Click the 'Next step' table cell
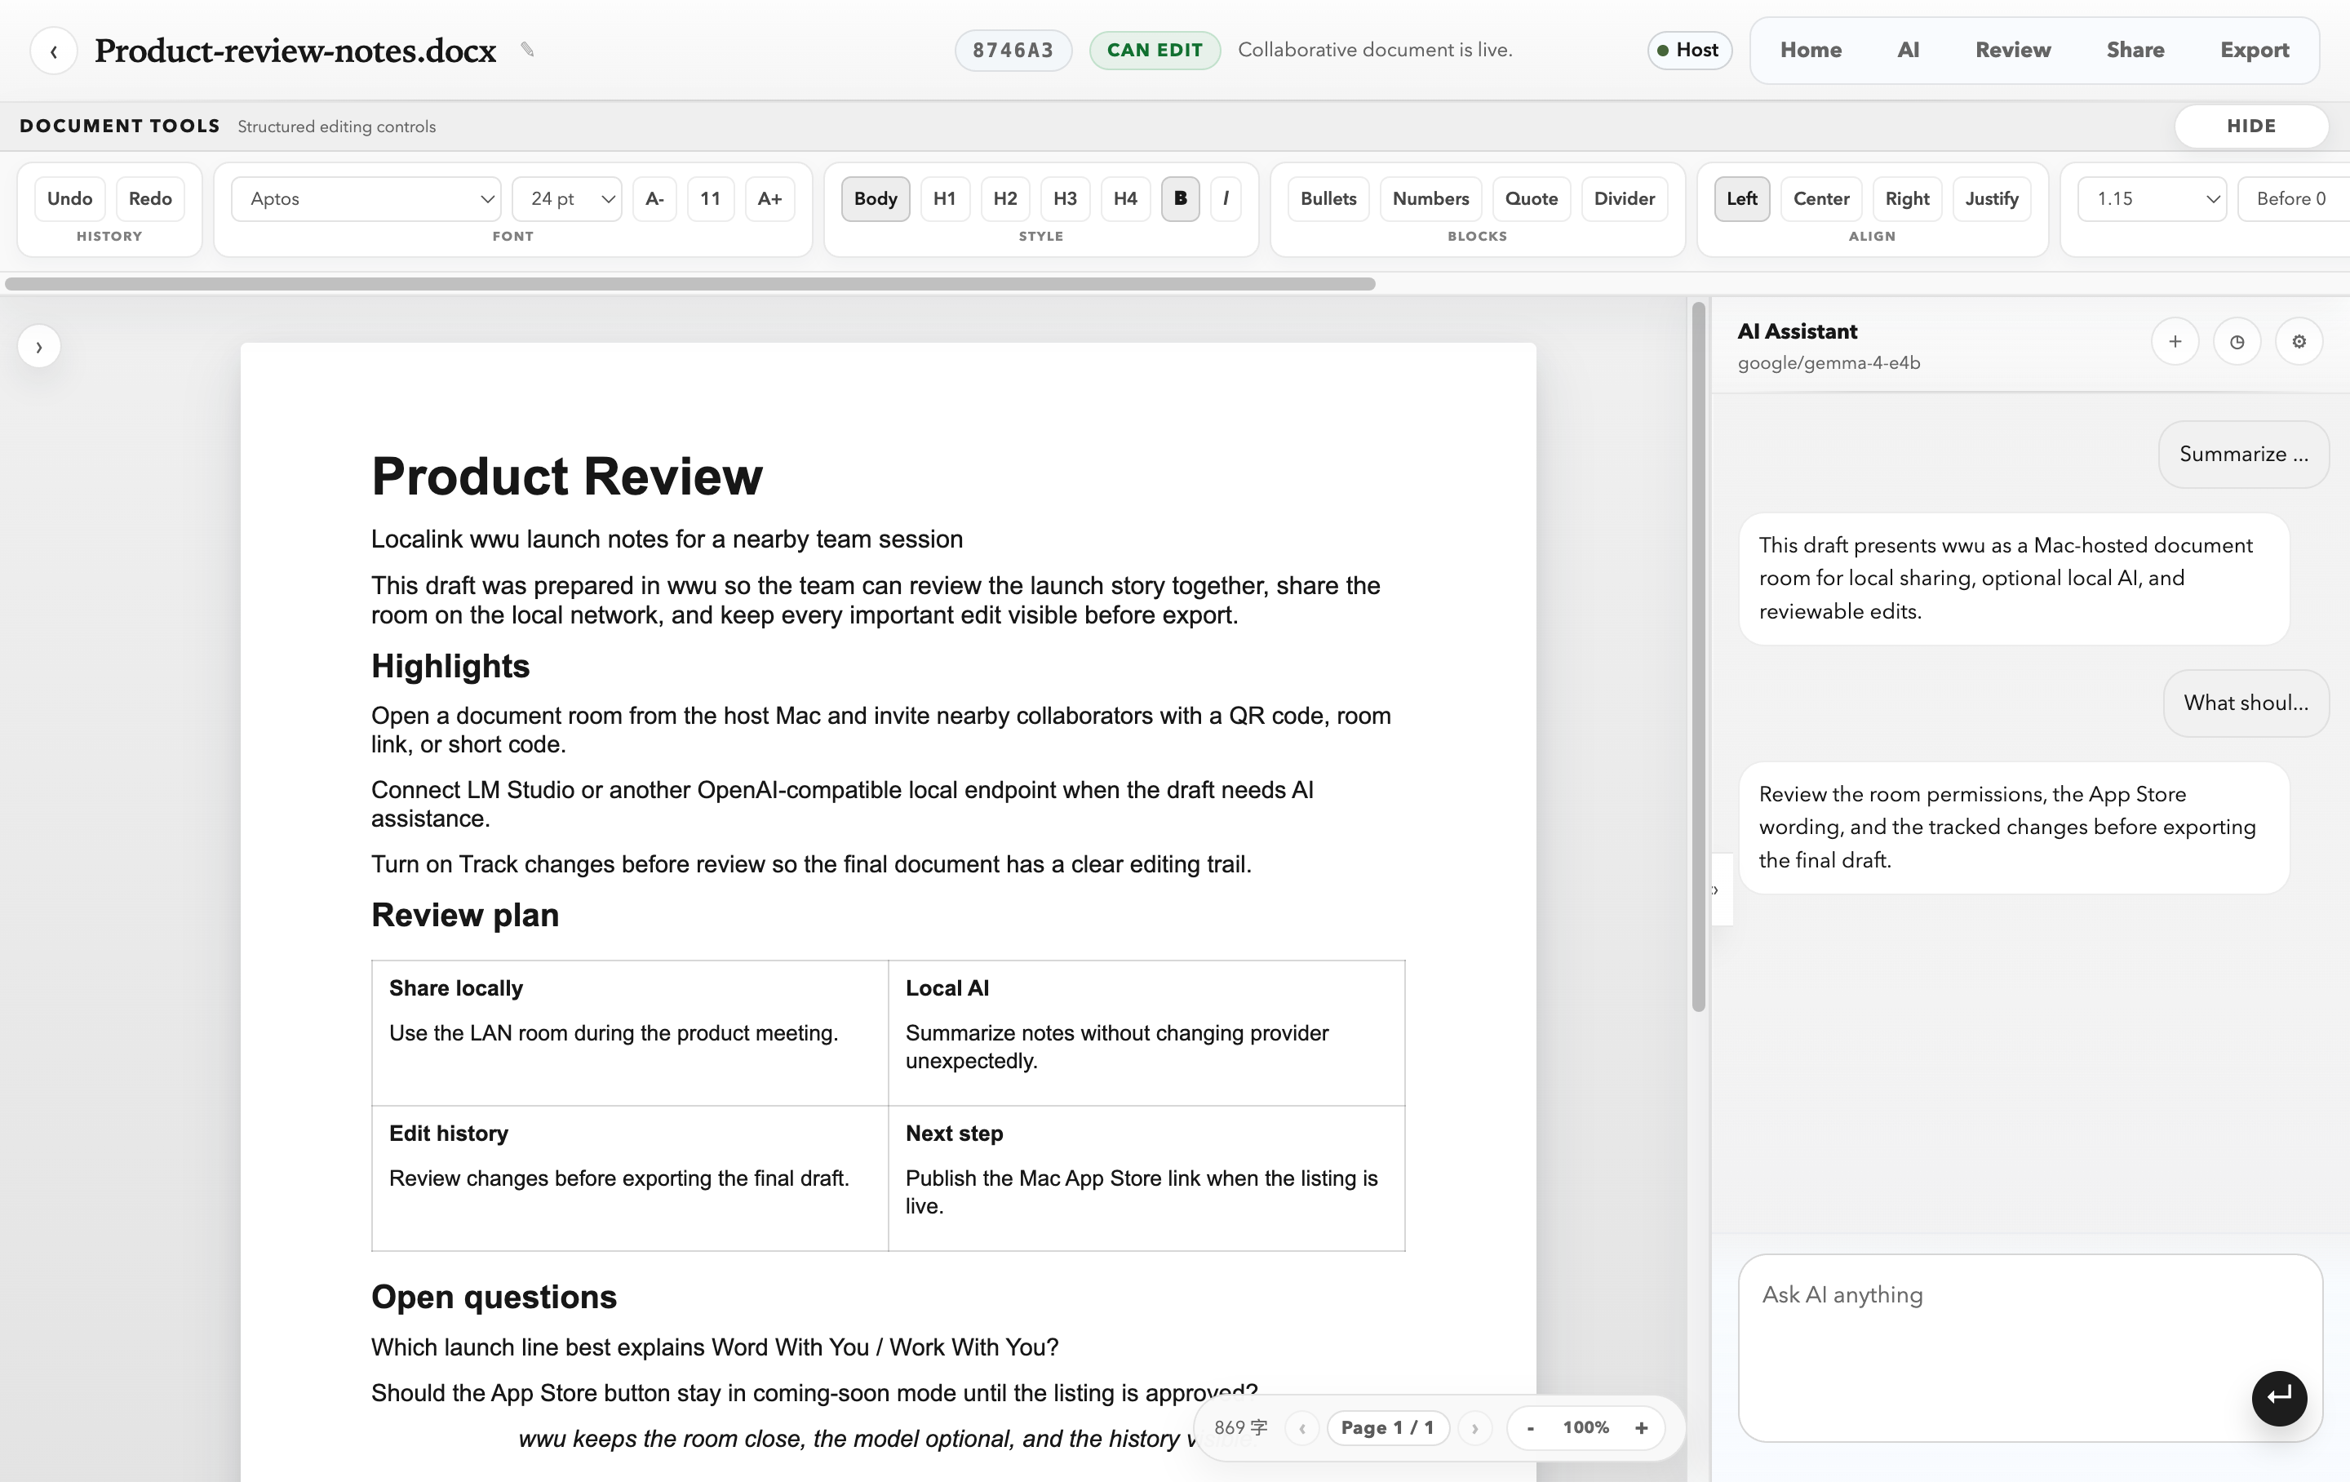This screenshot has height=1482, width=2350. click(x=1146, y=1178)
